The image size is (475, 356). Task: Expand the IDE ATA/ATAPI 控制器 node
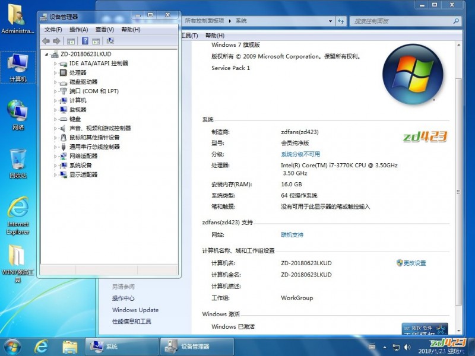(x=55, y=63)
